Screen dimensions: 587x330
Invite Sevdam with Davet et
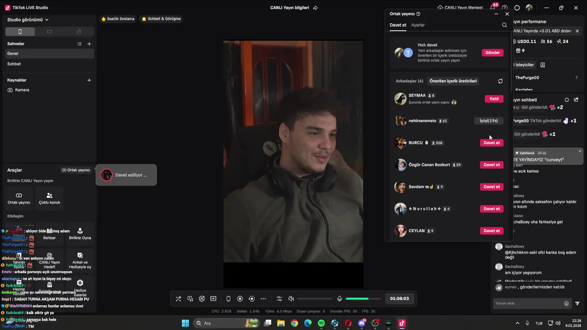tap(492, 187)
